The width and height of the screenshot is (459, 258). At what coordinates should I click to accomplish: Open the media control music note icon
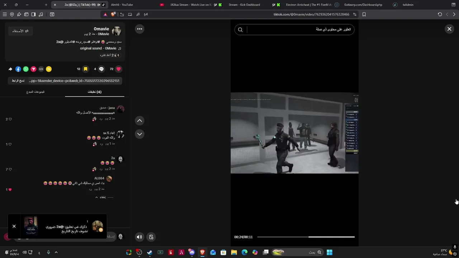pos(41,14)
